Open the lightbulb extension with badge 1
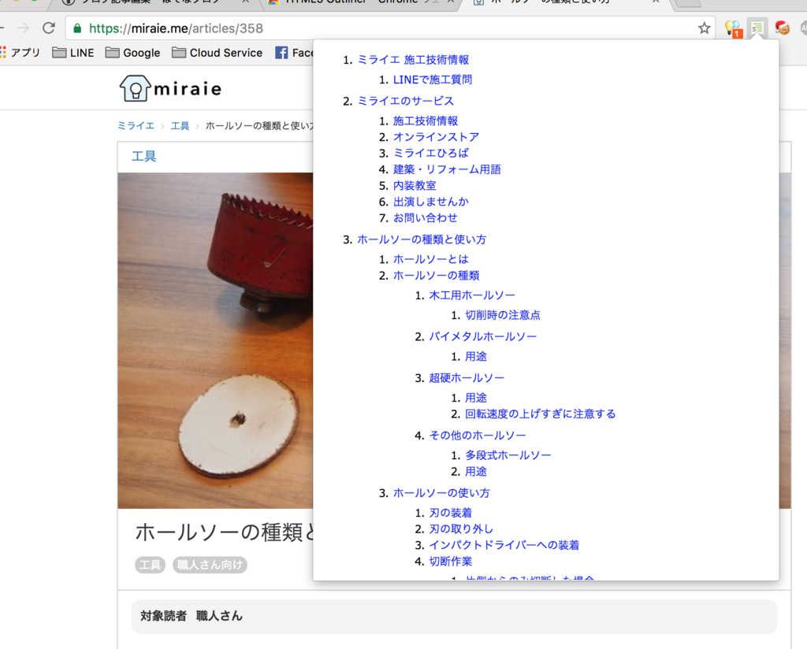Viewport: 807px width, 649px height. tap(733, 29)
